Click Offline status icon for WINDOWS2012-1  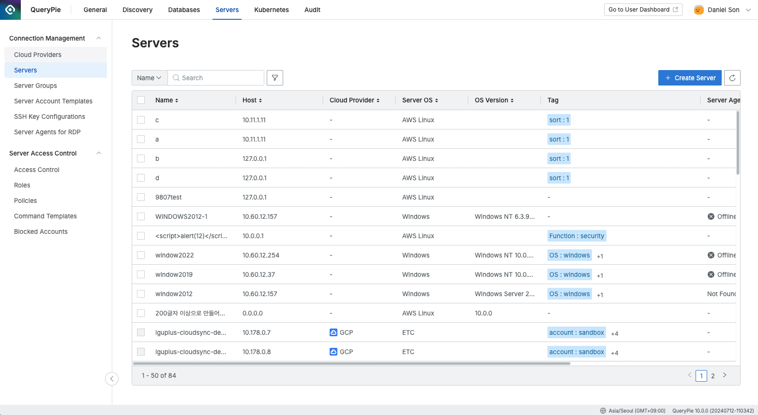[711, 216]
